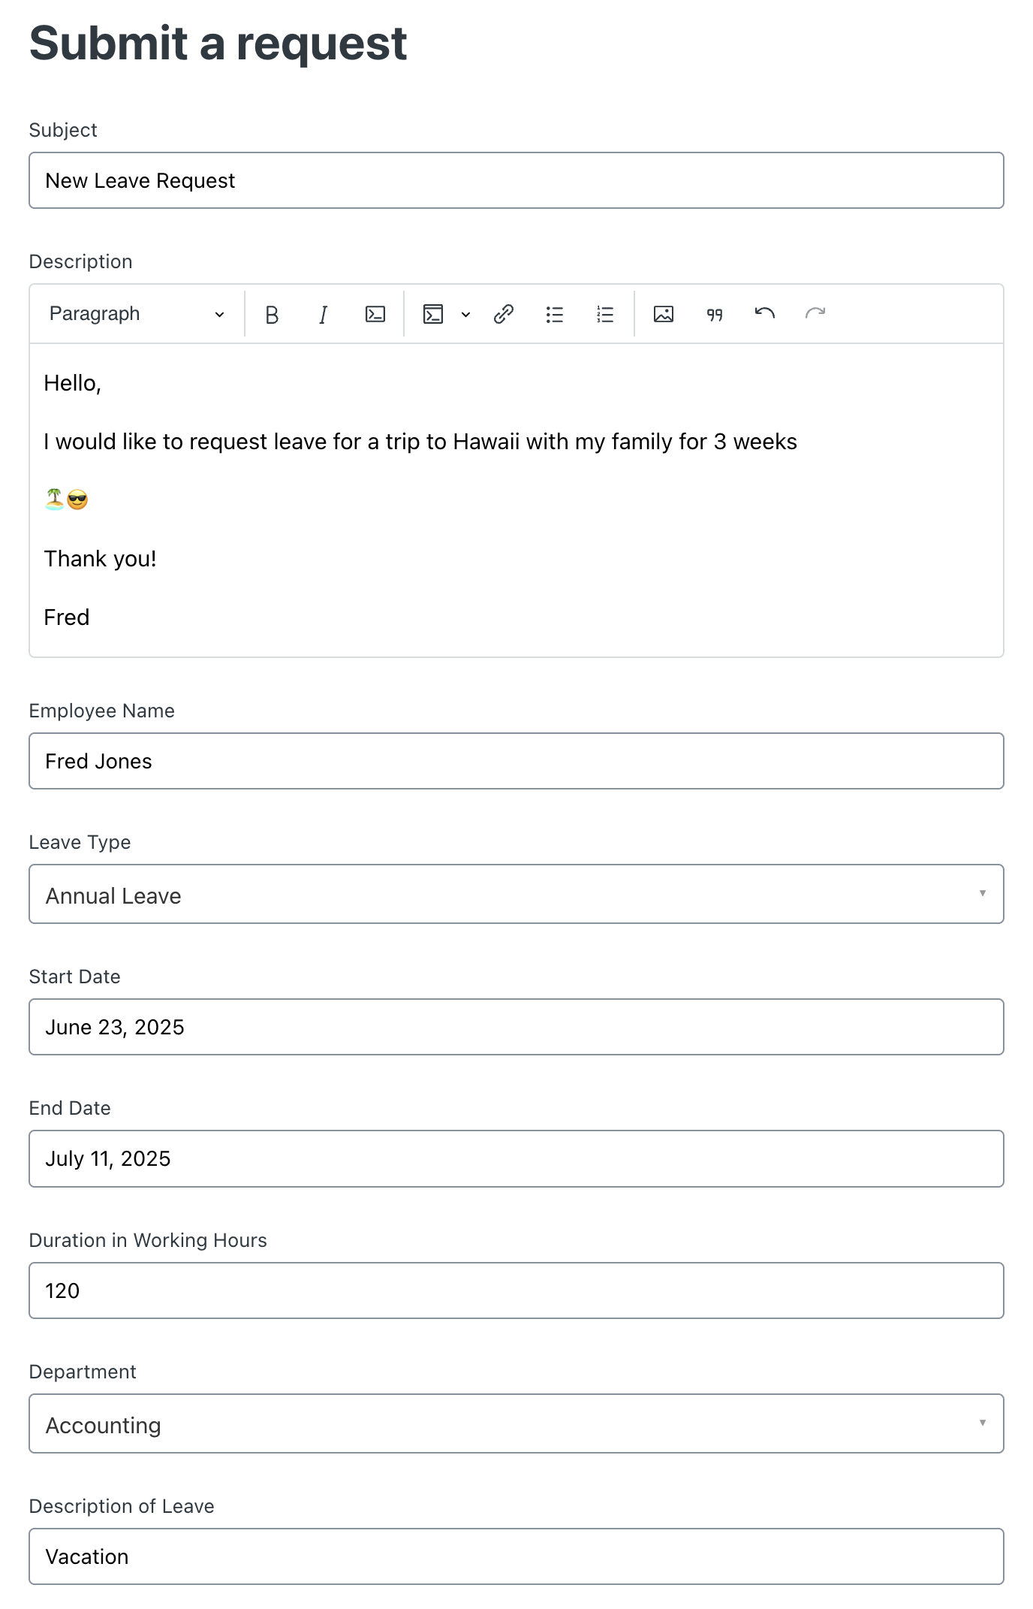Open the Leave Type dropdown
This screenshot has width=1033, height=1609.
coord(516,894)
